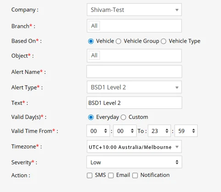The height and width of the screenshot is (192, 221).
Task: Choose Custom for valid days
Action: (x=123, y=117)
